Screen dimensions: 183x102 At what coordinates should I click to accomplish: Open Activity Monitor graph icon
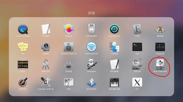(x=160, y=47)
